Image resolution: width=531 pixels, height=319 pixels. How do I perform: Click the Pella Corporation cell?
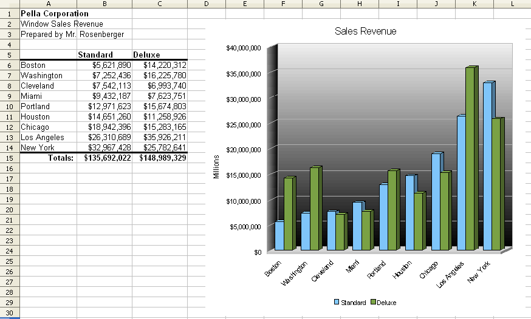coord(49,13)
